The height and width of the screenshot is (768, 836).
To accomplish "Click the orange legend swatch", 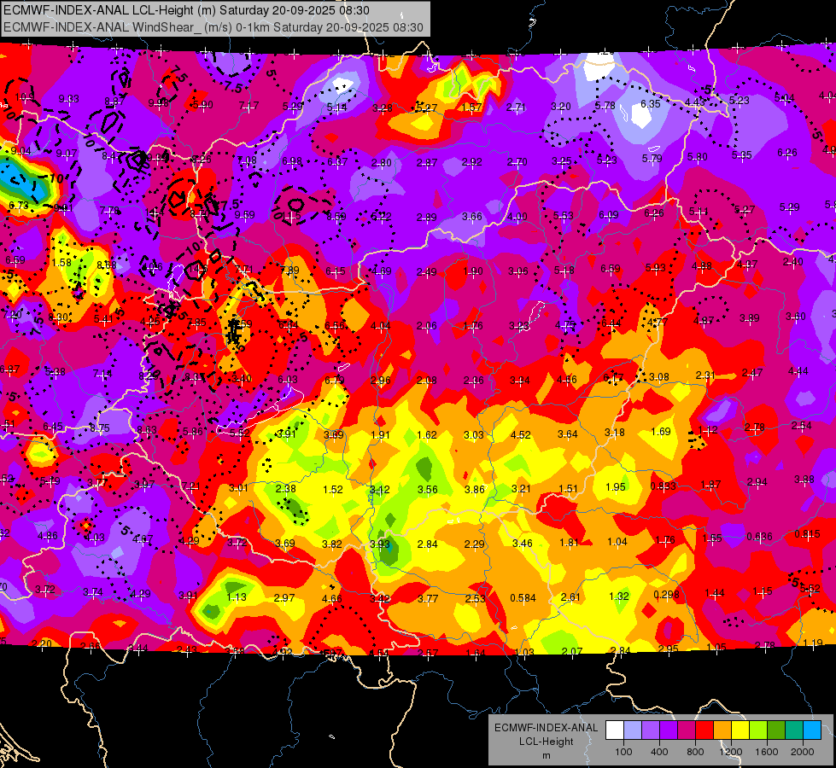I will click(x=722, y=730).
